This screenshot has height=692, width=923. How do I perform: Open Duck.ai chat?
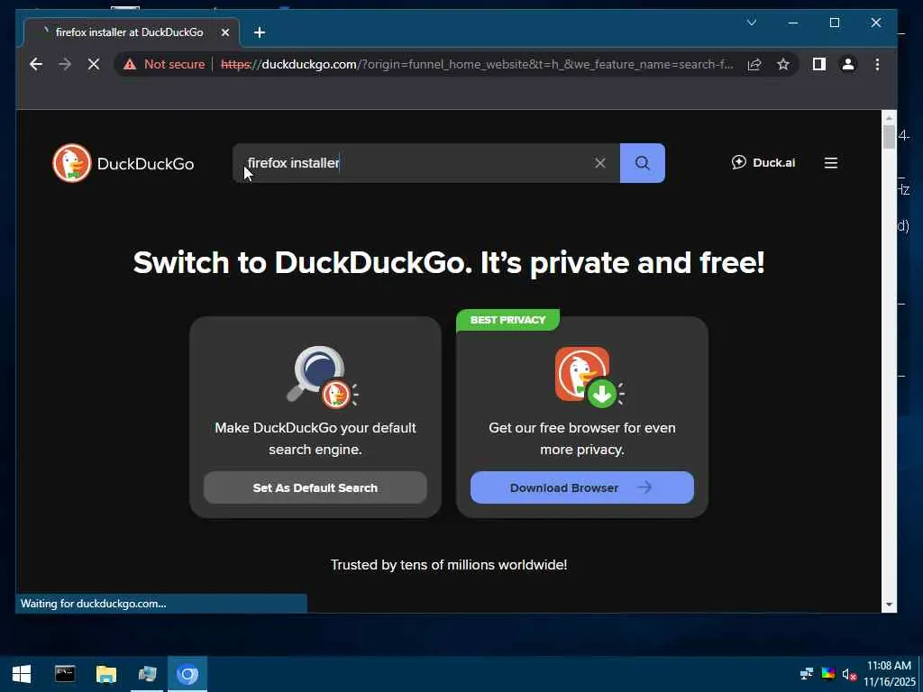(763, 162)
